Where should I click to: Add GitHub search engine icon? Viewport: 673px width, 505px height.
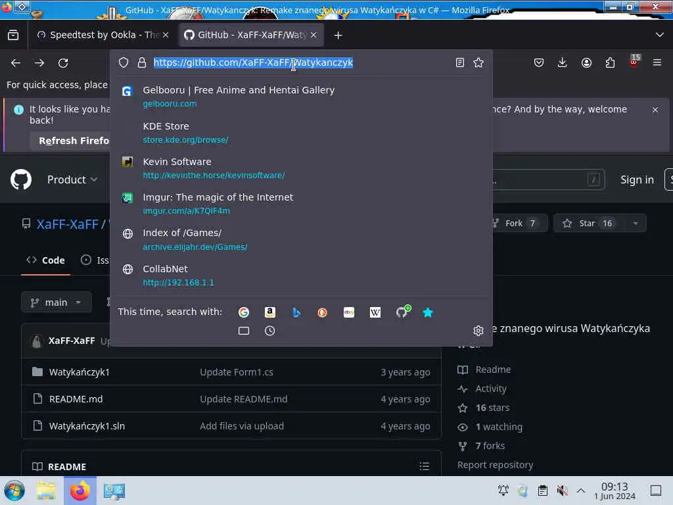pos(403,311)
